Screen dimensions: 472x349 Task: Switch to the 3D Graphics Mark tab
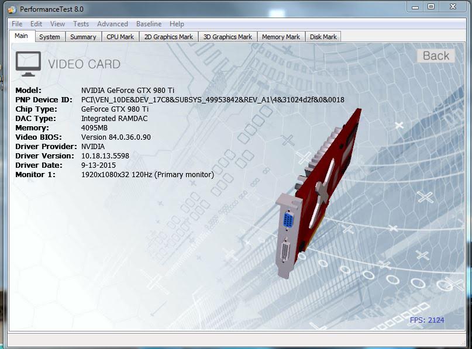coord(228,37)
